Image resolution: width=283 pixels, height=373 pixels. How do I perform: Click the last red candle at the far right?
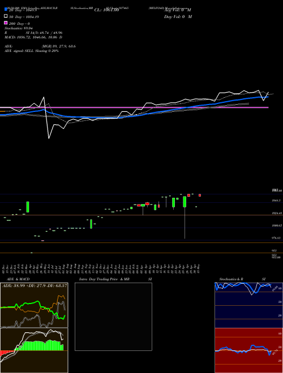200,196
